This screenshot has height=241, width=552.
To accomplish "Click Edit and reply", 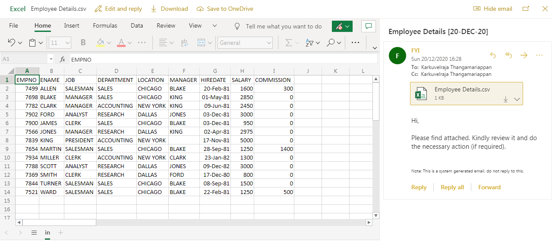I will click(118, 9).
